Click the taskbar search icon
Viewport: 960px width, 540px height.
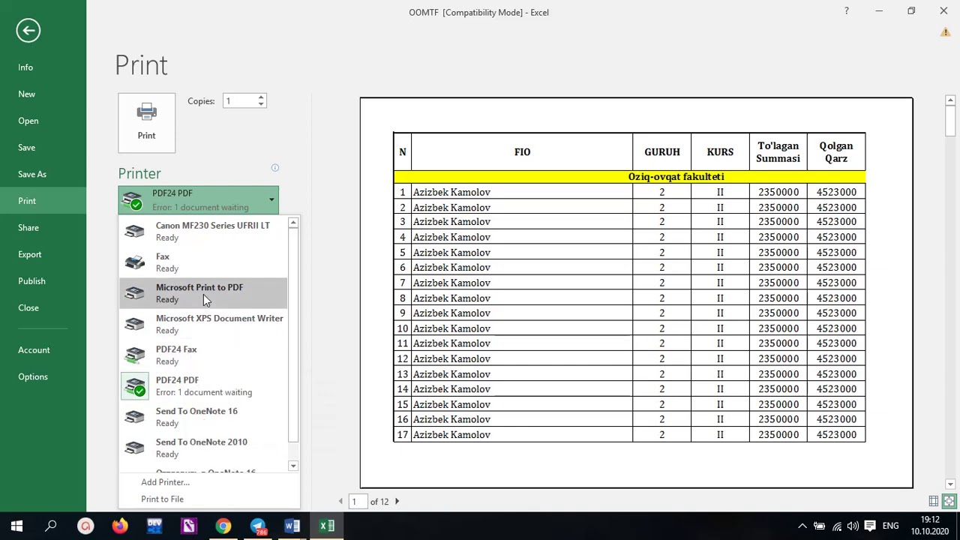click(x=51, y=526)
